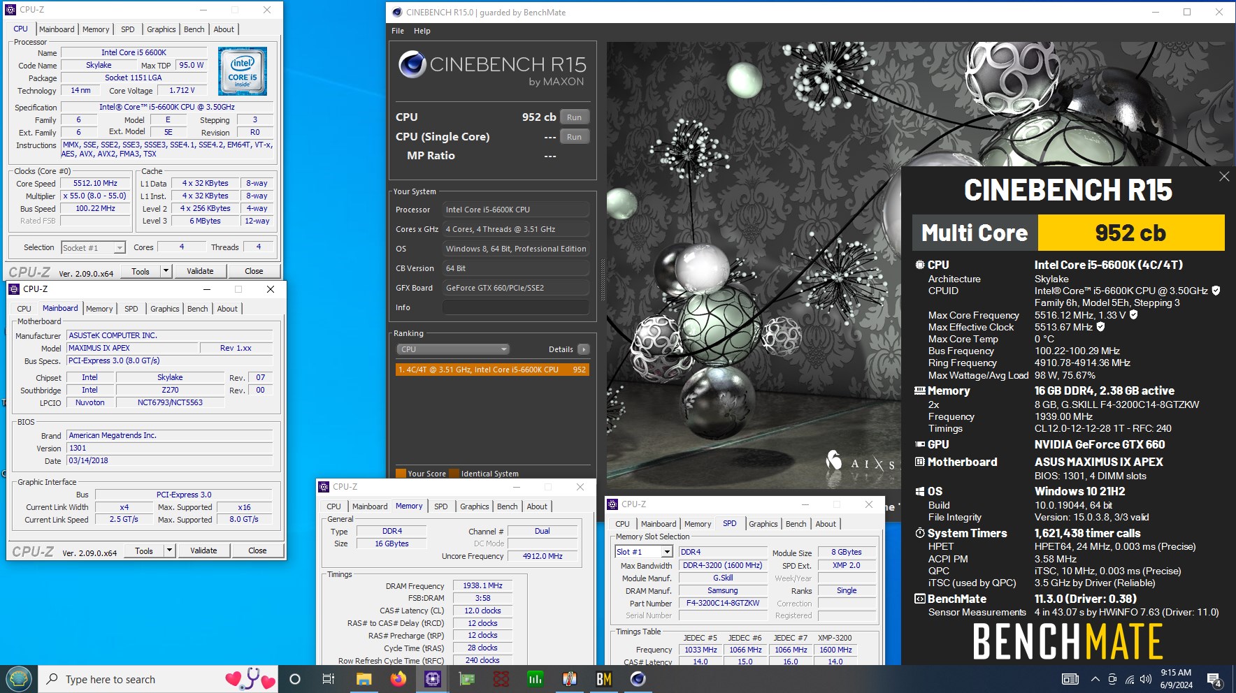Open the Cinebench sphere taskbar icon
This screenshot has height=693, width=1236.
click(x=638, y=679)
